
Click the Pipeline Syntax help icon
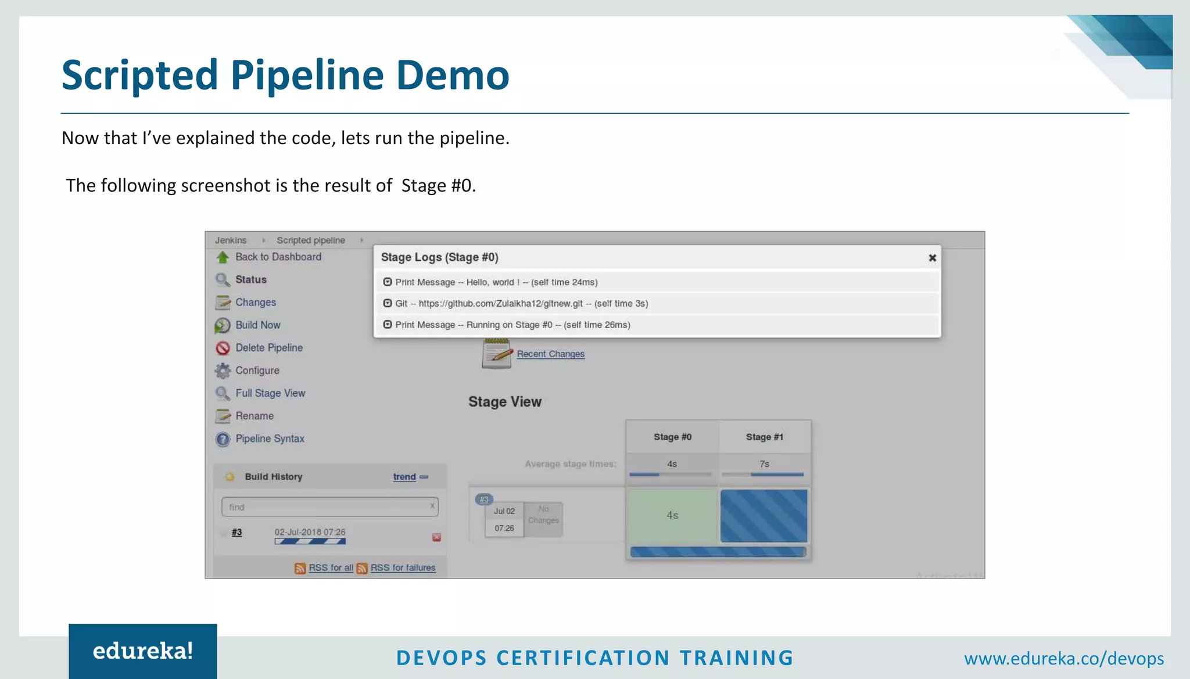point(223,439)
